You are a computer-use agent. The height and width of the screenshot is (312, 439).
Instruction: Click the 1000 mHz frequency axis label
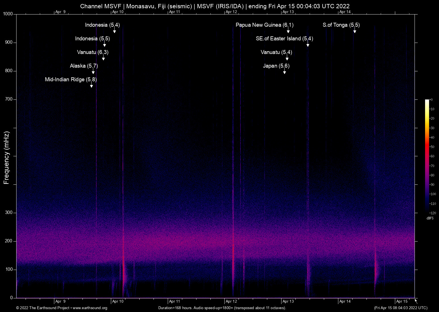point(8,14)
